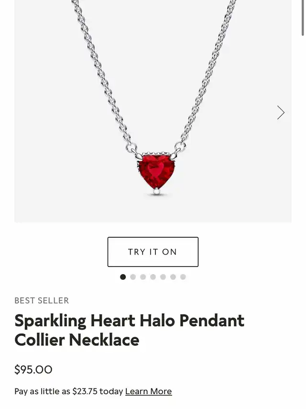Click the Pay as little as $23.75 text
Image resolution: width=306 pixels, height=409 pixels.
pyautogui.click(x=69, y=391)
